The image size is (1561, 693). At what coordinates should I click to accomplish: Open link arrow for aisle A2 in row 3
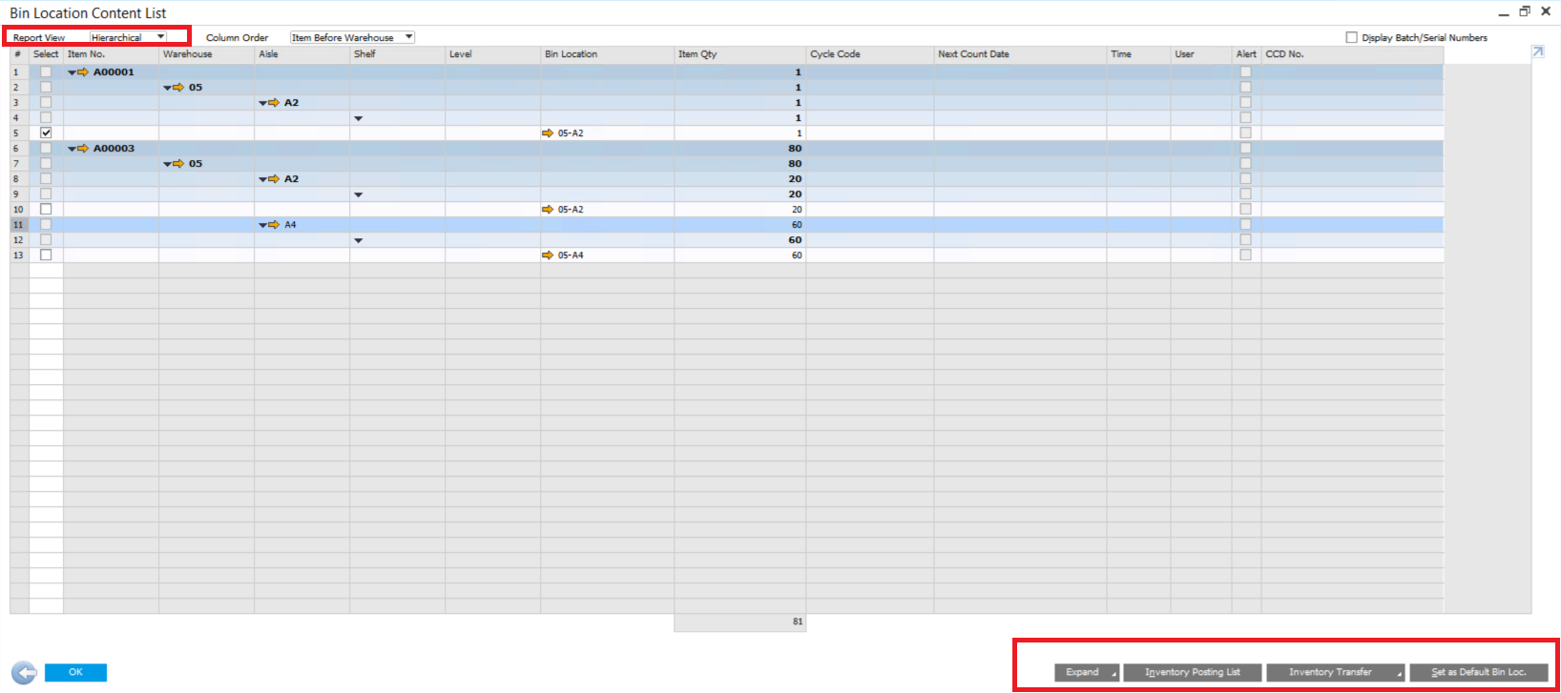point(274,103)
